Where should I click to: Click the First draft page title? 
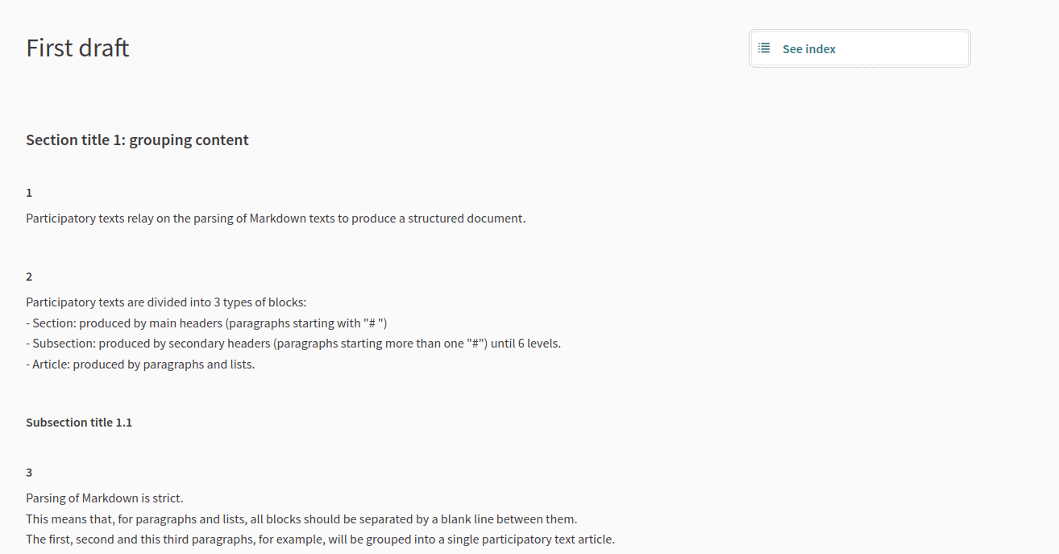[x=77, y=48]
